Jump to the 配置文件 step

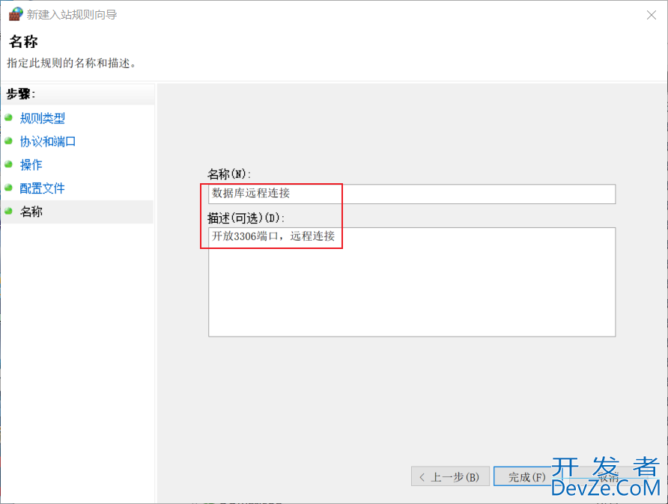coord(42,188)
